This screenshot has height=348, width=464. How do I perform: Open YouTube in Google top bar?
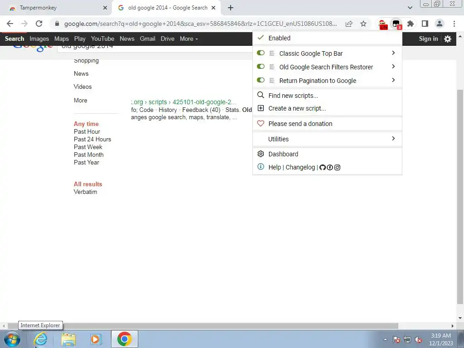(102, 39)
